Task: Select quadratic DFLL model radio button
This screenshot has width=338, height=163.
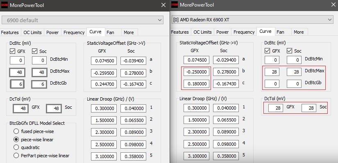Action: pyautogui.click(x=16, y=147)
